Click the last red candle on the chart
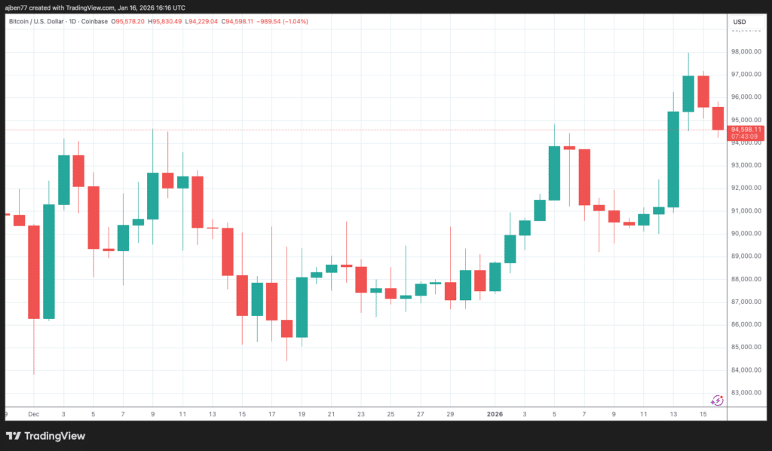 [718, 118]
